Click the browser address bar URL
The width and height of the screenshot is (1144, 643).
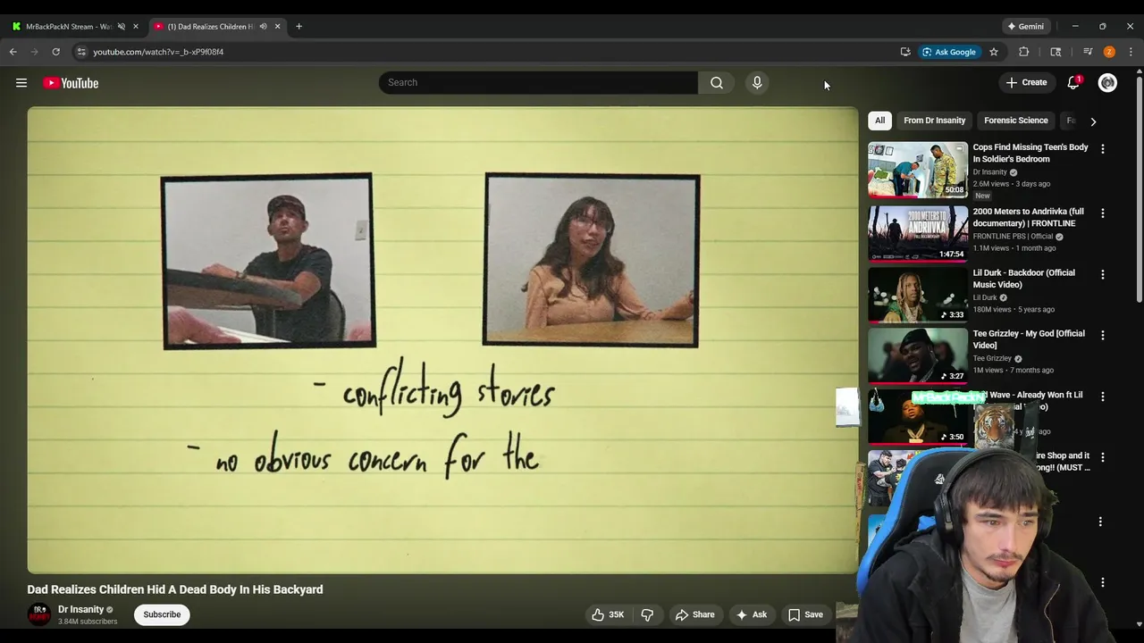click(x=158, y=52)
